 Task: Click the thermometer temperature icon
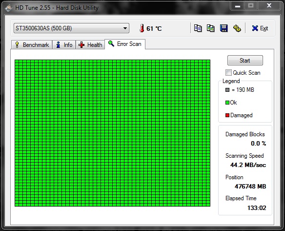[x=142, y=28]
